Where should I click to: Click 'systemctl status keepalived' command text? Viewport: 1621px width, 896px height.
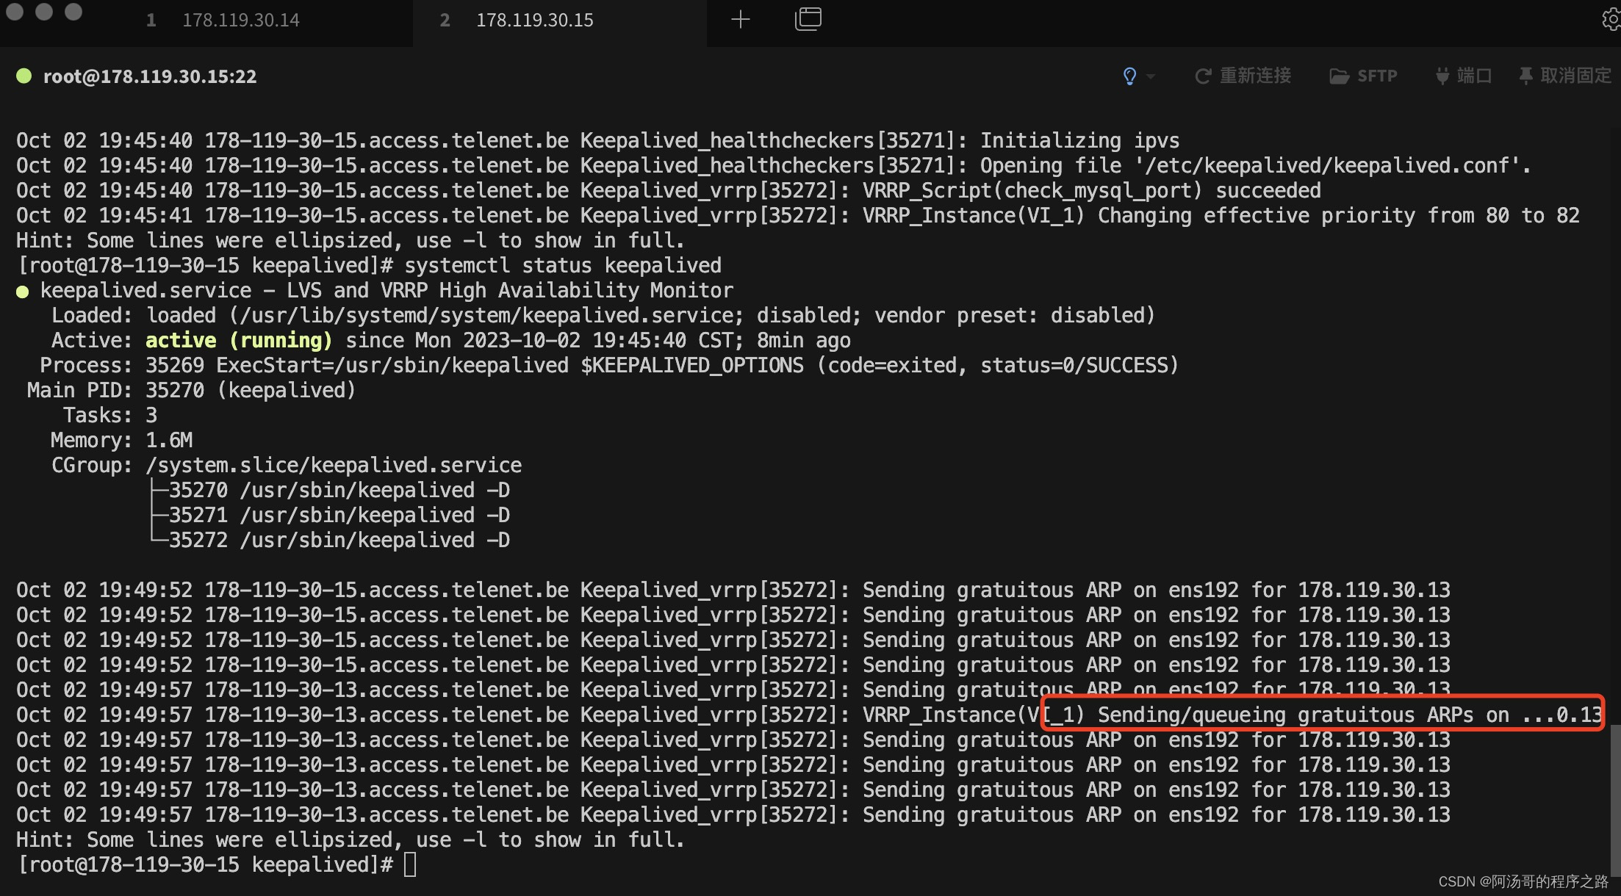(x=563, y=265)
